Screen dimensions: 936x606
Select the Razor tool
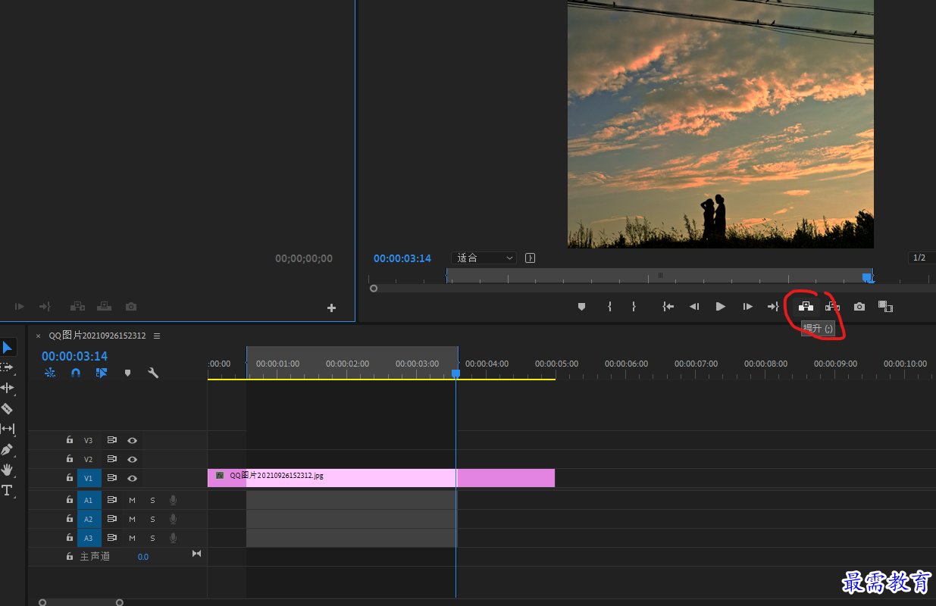click(x=7, y=409)
